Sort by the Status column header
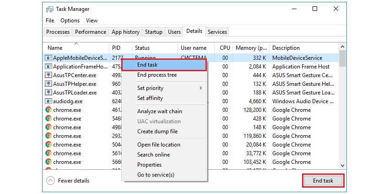 [155, 48]
